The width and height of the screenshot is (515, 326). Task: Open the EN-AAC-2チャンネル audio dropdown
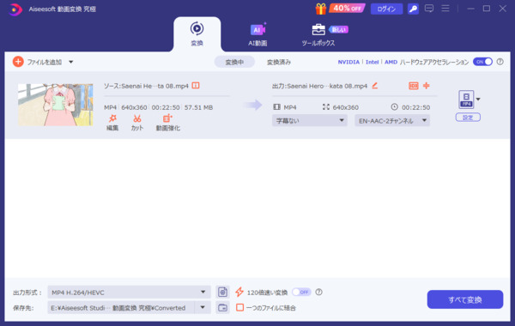point(392,120)
